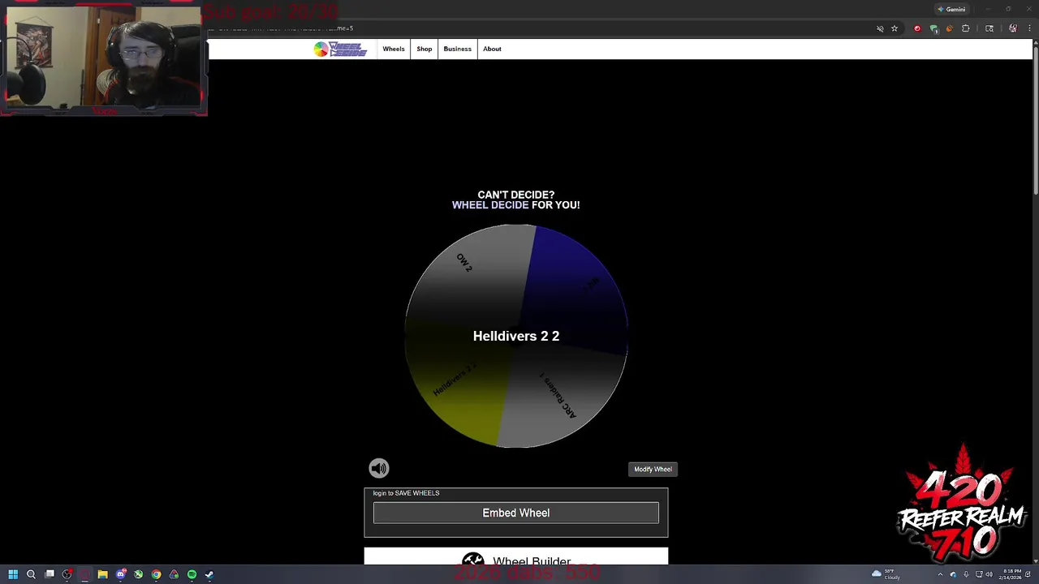Screen dimensions: 1039x584
Task: Click the Embed Wheel button
Action: tap(516, 513)
